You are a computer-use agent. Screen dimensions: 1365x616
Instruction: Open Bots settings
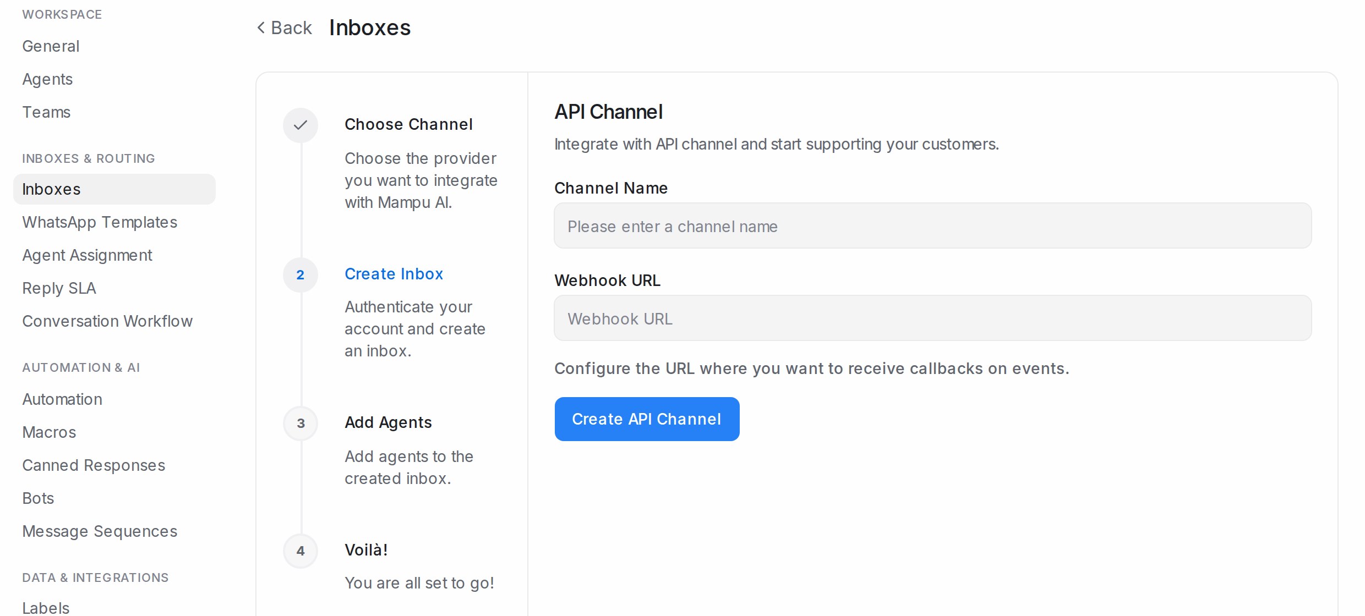pyautogui.click(x=38, y=498)
